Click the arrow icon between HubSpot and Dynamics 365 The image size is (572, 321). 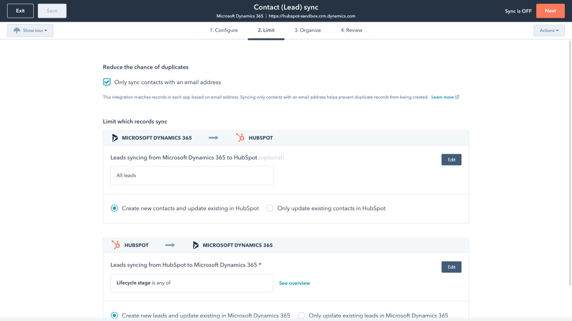click(x=170, y=245)
